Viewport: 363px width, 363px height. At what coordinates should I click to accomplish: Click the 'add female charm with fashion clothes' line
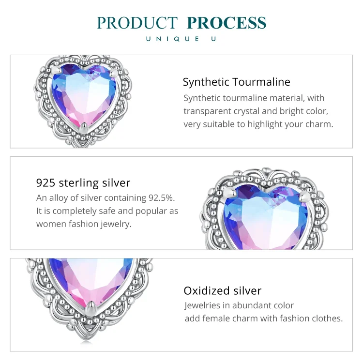(x=264, y=318)
